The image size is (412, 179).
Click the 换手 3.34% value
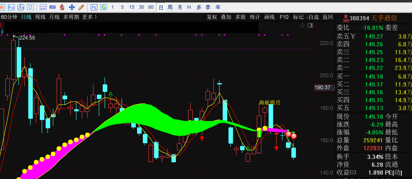(x=375, y=157)
